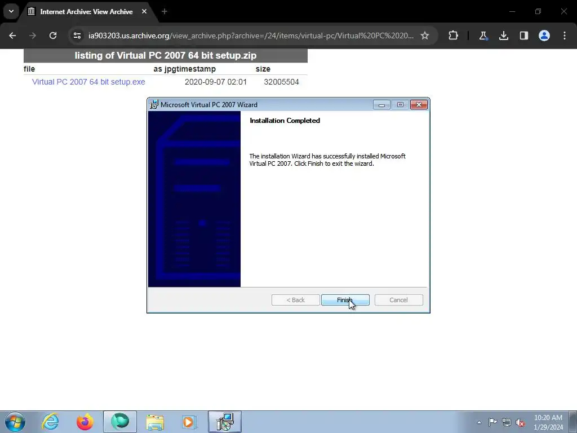Image resolution: width=577 pixels, height=433 pixels.
Task: Click the 'size' column header
Action: point(263,69)
